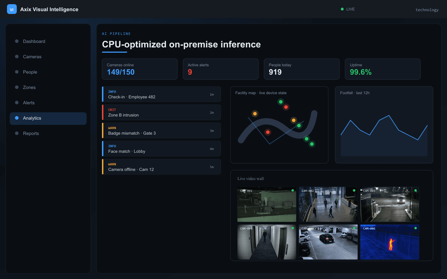Screen dimensions: 447x279
Task: Select the leftmost orange device marker on the facility map
Action: click(x=255, y=114)
